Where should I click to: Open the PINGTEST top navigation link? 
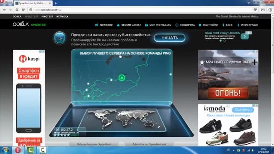pyautogui.click(x=47, y=16)
